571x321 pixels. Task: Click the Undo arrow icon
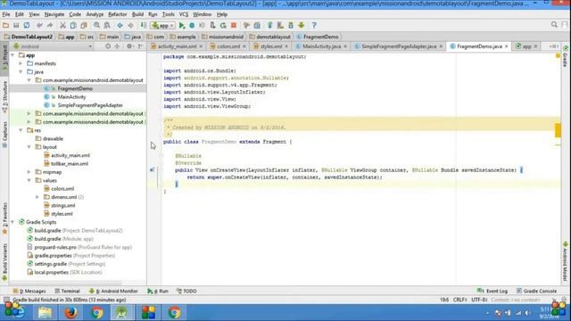pyautogui.click(x=39, y=25)
